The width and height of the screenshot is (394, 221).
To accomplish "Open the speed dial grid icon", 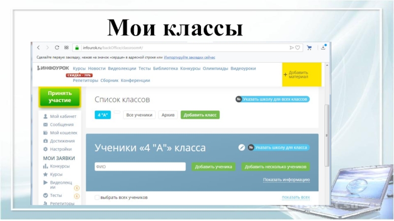I will click(66, 48).
